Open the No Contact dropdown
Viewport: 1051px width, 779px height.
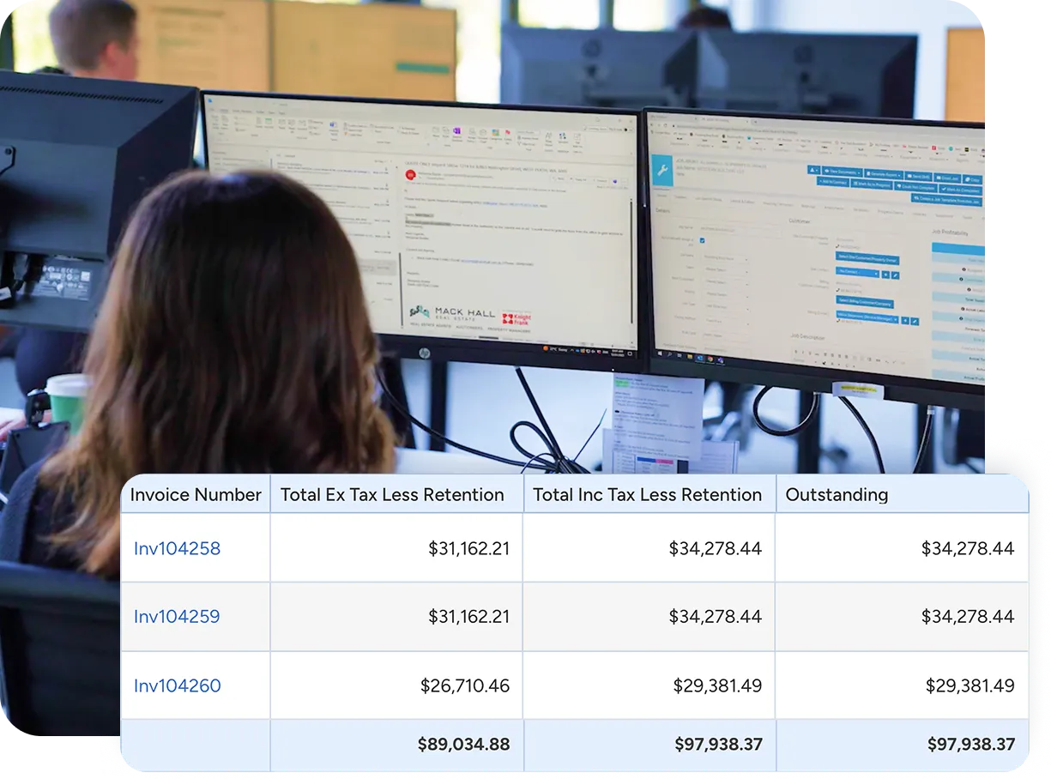pyautogui.click(x=857, y=272)
